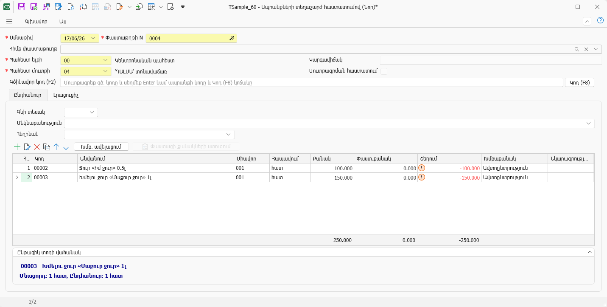Move row up with blue arrow
This screenshot has width=607, height=307.
coord(56,146)
